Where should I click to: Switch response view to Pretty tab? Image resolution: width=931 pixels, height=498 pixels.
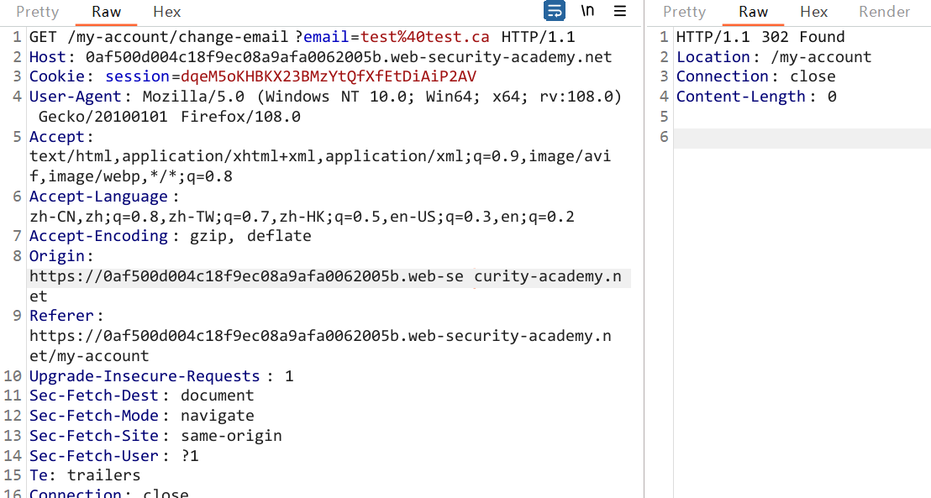pyautogui.click(x=684, y=12)
